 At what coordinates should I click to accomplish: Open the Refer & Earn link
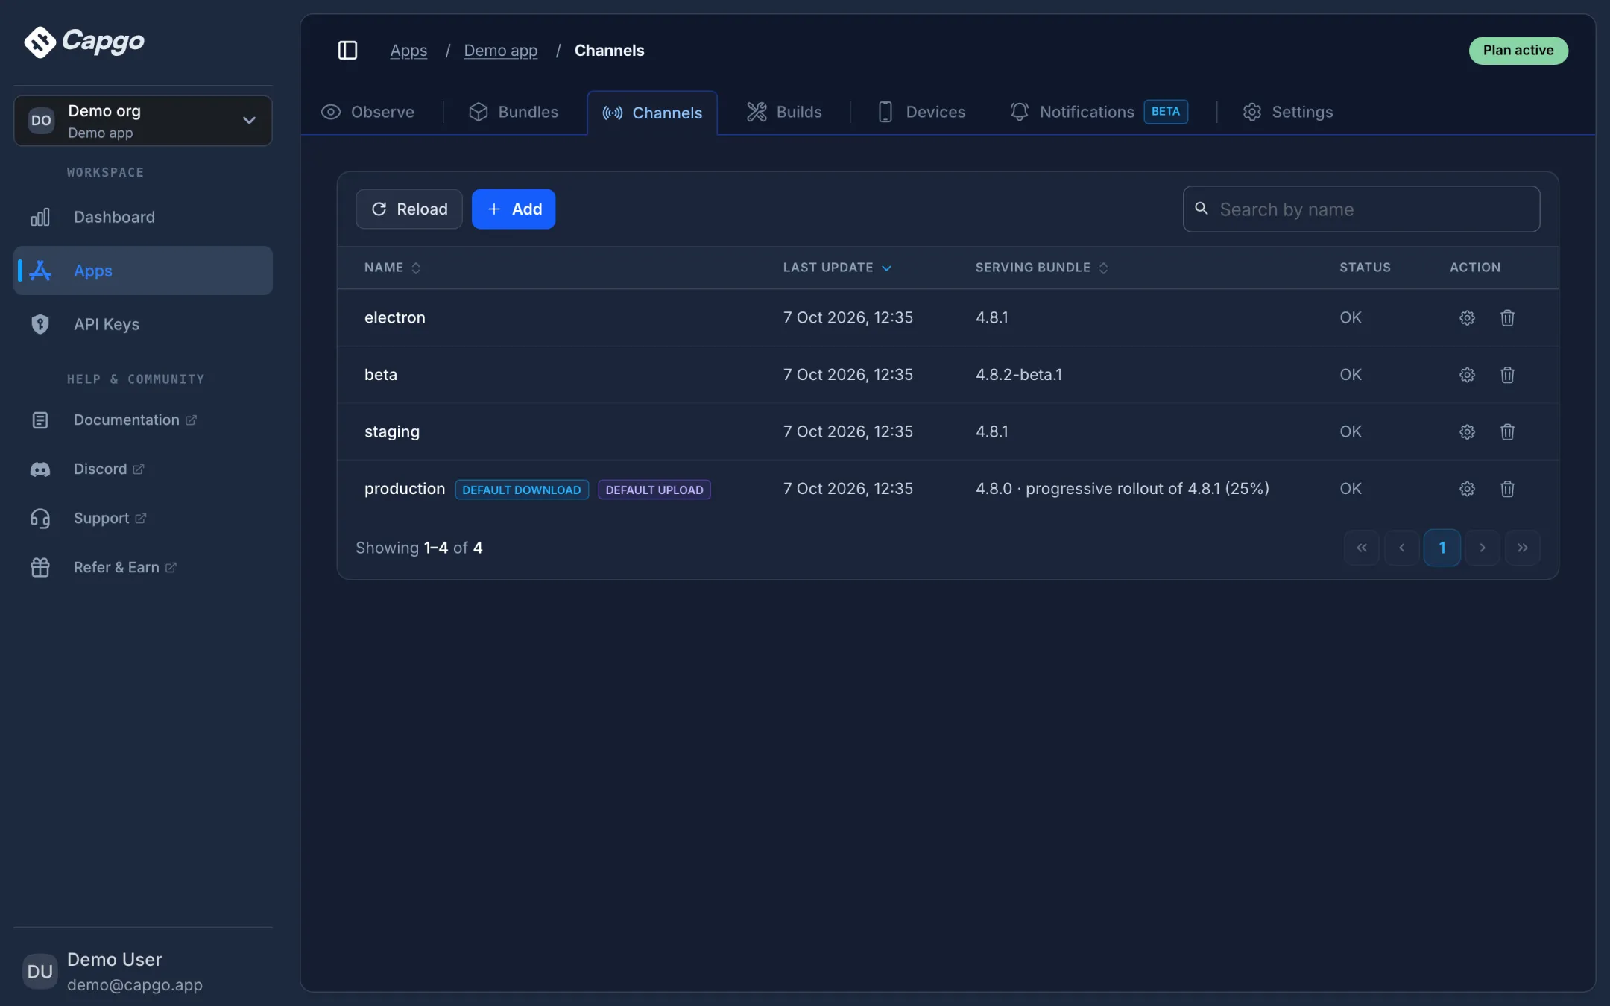[x=143, y=568]
